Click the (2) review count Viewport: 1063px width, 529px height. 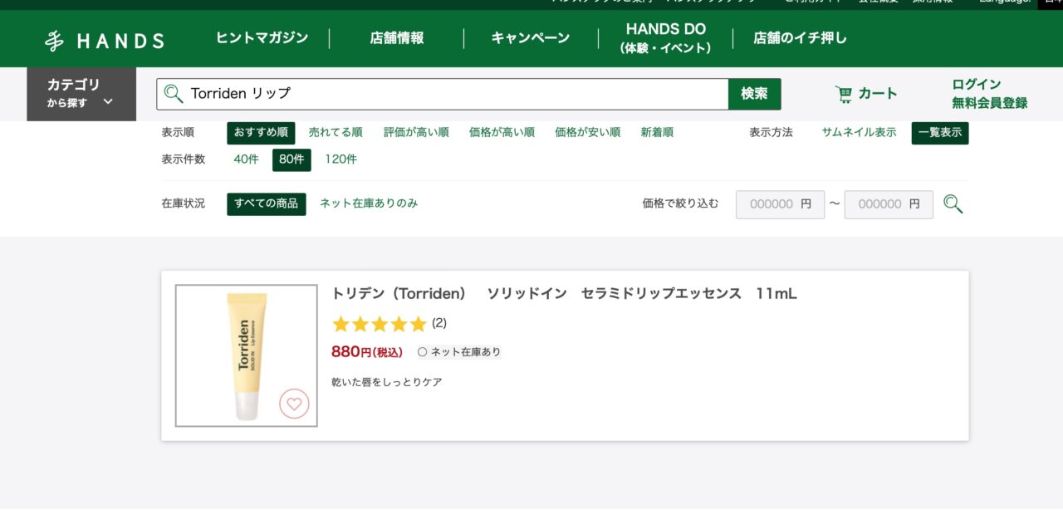pos(439,323)
